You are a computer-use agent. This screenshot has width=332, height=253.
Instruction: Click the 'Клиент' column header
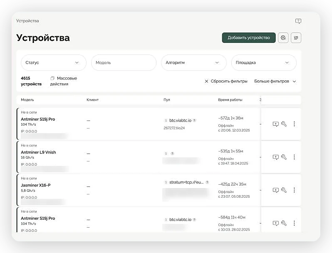[x=92, y=100]
